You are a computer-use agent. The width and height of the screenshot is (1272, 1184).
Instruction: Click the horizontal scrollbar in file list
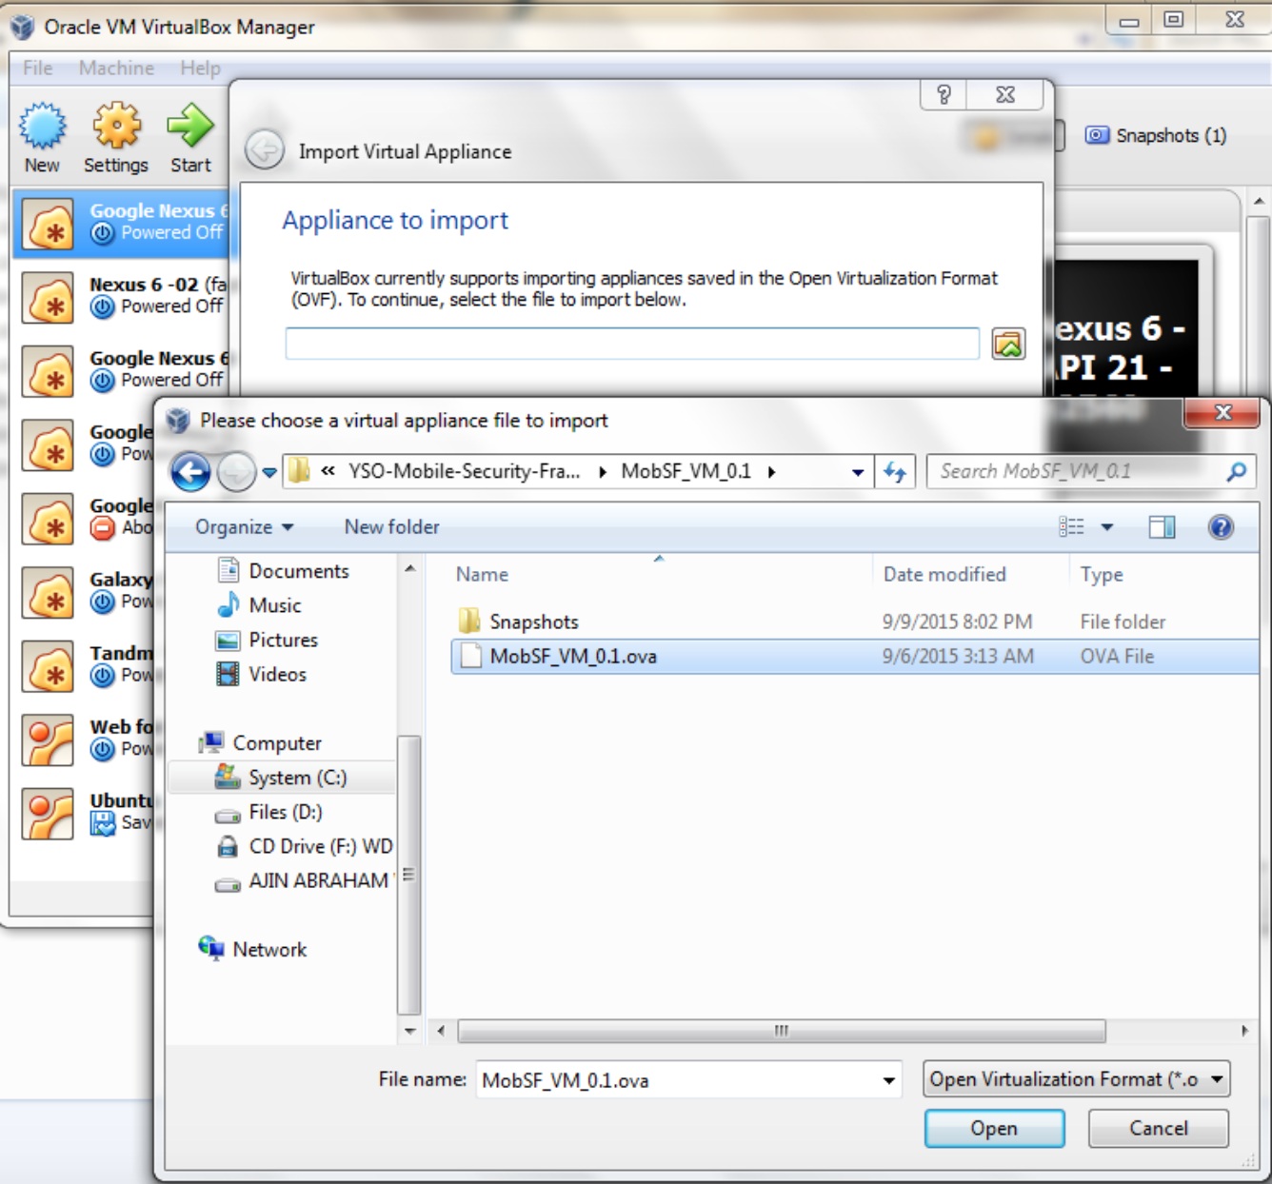tap(781, 1031)
